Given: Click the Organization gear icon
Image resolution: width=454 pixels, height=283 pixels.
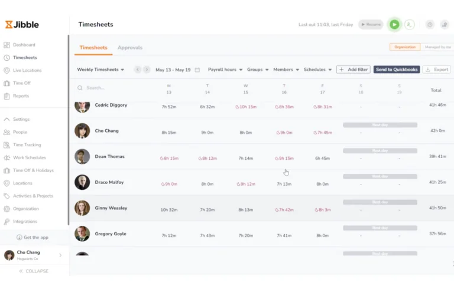Looking at the screenshot, I should [x=7, y=209].
